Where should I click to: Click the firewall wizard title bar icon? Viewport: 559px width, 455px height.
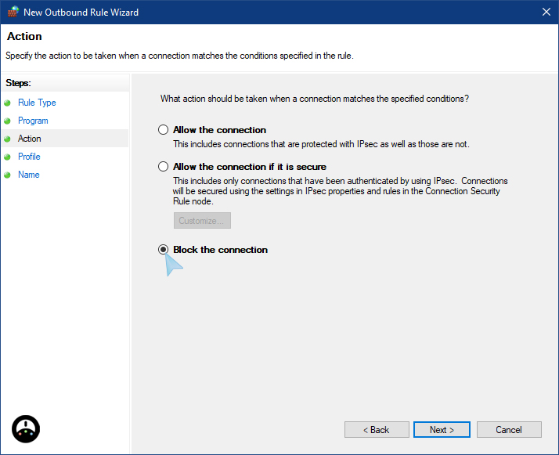tap(13, 12)
